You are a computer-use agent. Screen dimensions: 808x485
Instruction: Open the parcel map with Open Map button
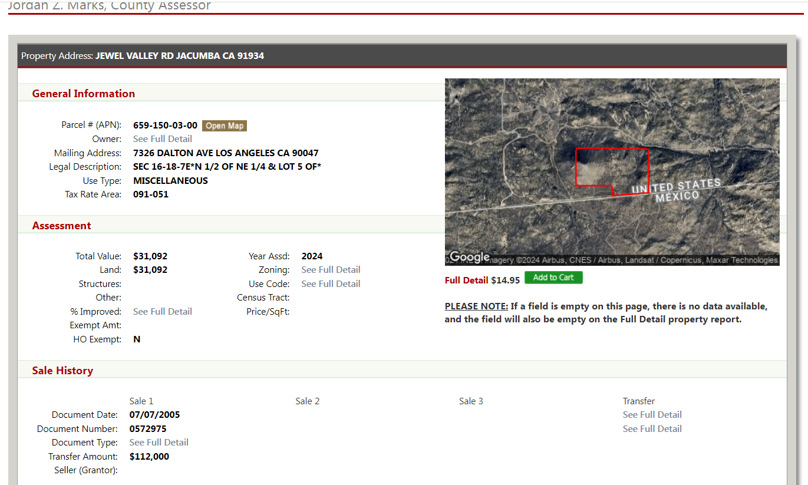coord(225,126)
